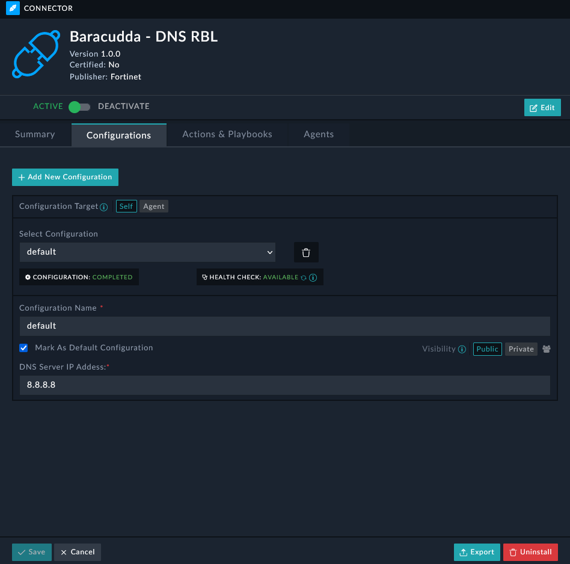Image resolution: width=570 pixels, height=564 pixels.
Task: Click the DEACTIVATE label
Action: pos(124,107)
